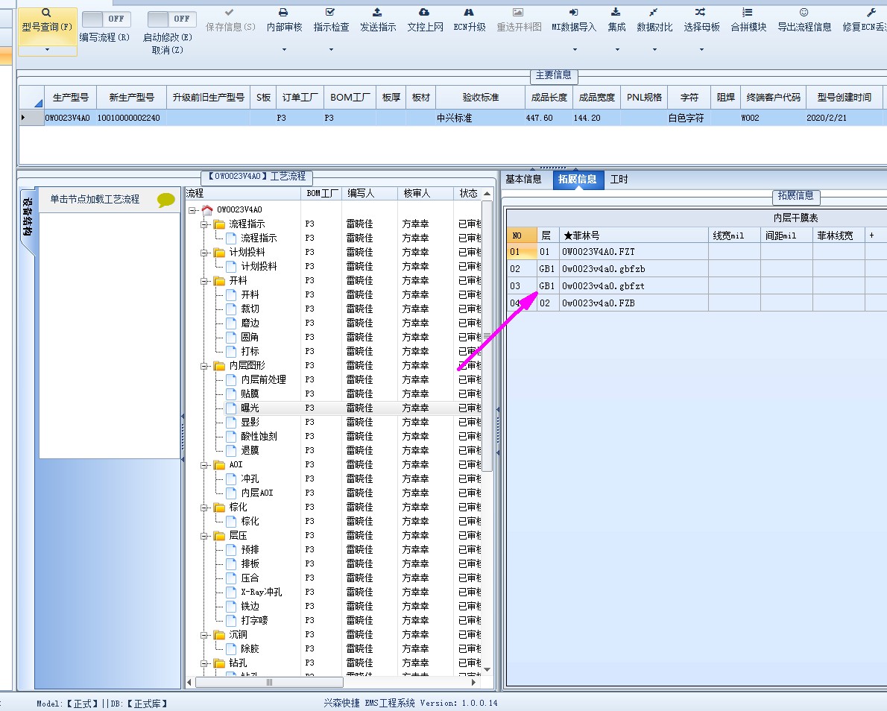Viewport: 887px width, 711px height.
Task: Collapse the 开料 tree node
Action: [x=204, y=281]
